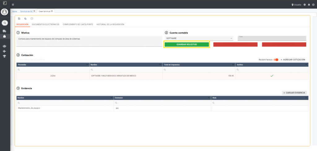Click the Cargar Evidencia button
This screenshot has width=317, height=151.
[x=294, y=93]
